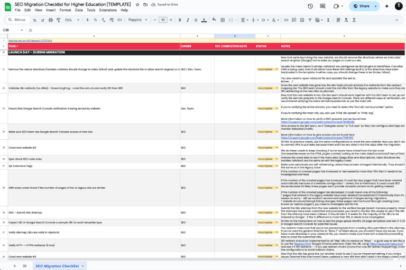Expand the Share options arrow
406x270 pixels.
pos(376,6)
